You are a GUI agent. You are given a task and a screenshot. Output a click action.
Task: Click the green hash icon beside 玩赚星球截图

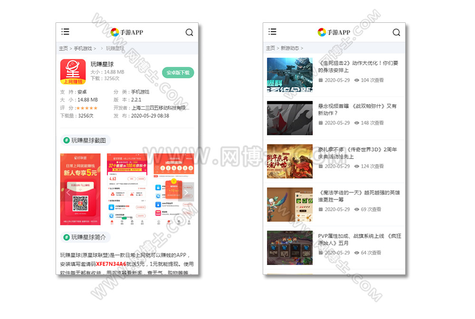tap(66, 141)
